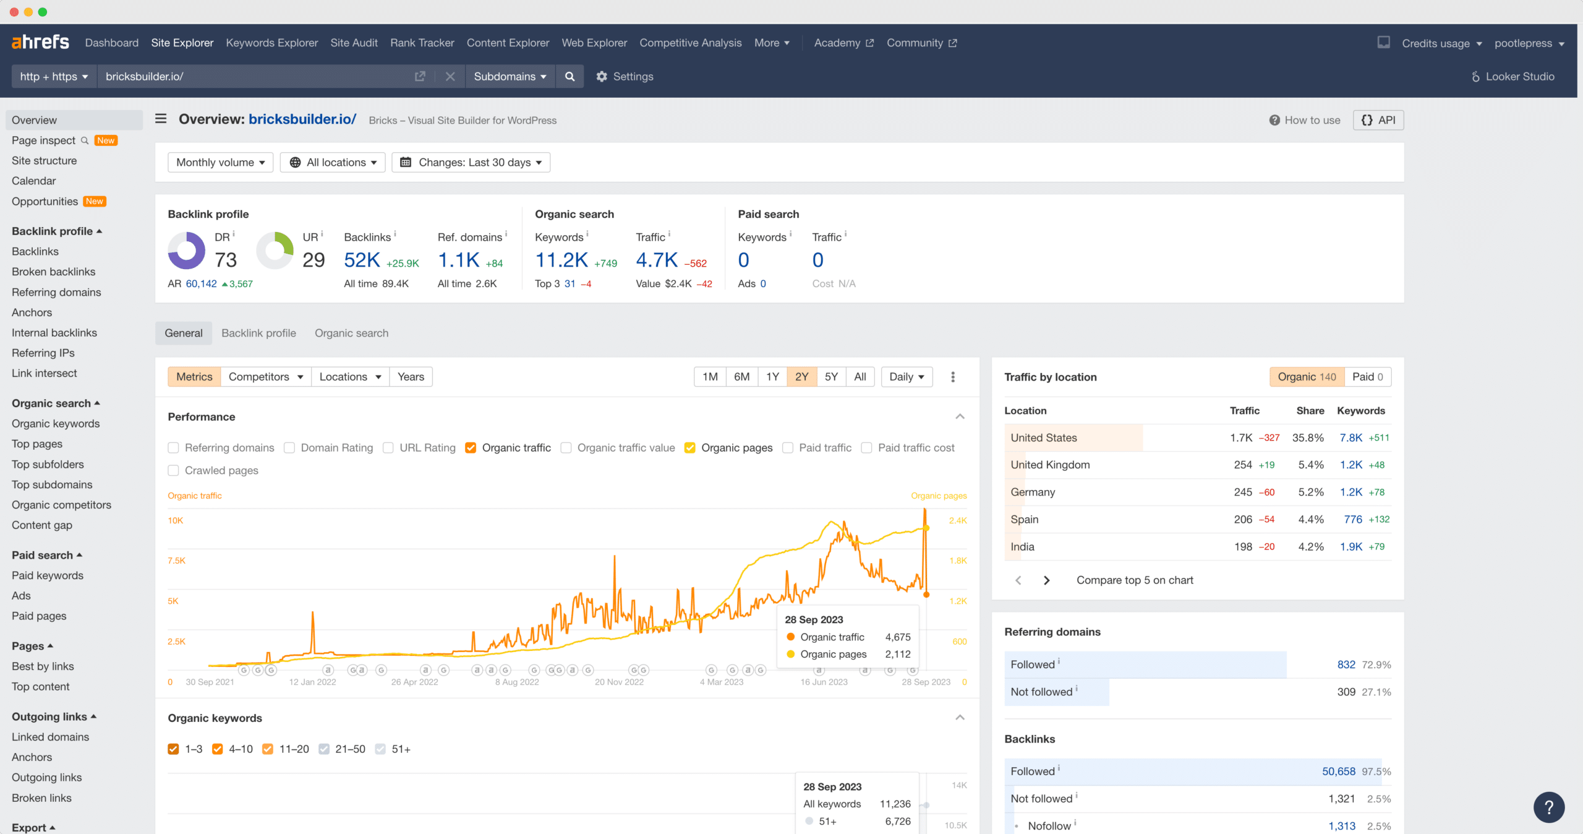Enable Referring domains checkbox

[x=173, y=447]
